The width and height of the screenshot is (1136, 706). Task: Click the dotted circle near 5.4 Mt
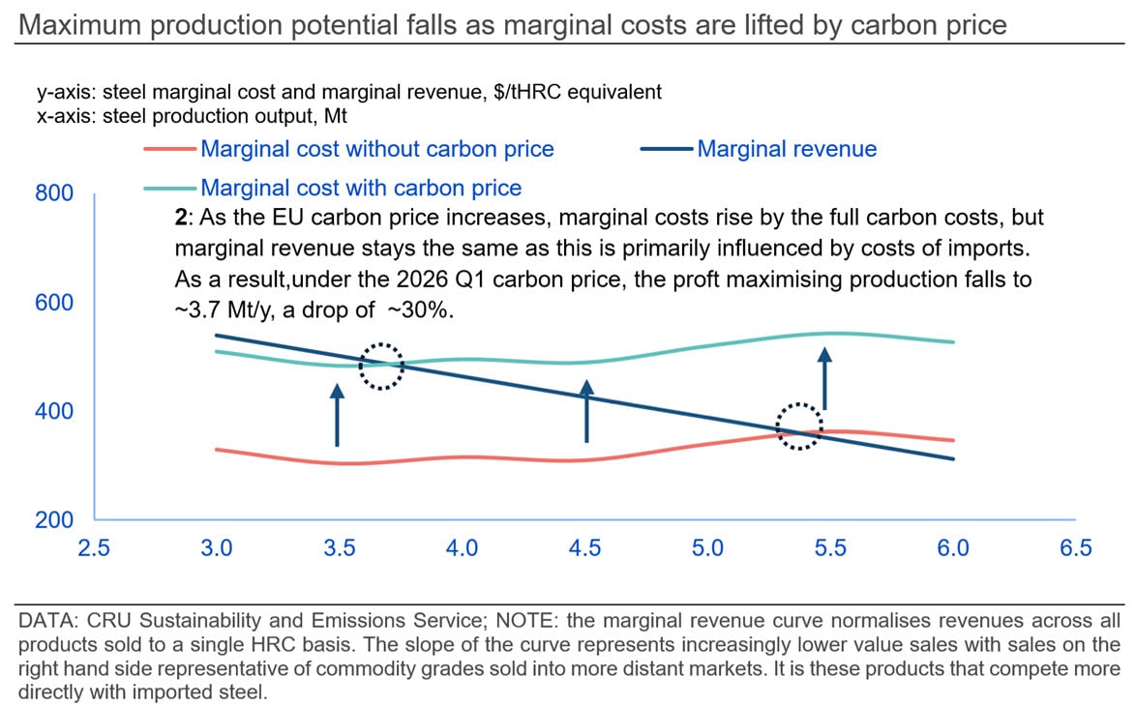click(x=799, y=427)
